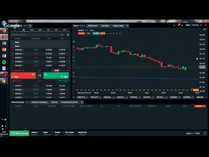This screenshot has height=157, width=209.
Task: Click the red sell price on chart toolbar
Action: [81, 34]
